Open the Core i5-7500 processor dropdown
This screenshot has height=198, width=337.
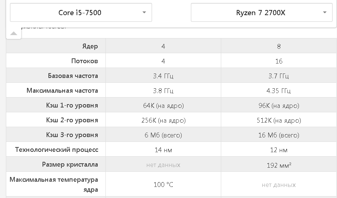coord(80,13)
